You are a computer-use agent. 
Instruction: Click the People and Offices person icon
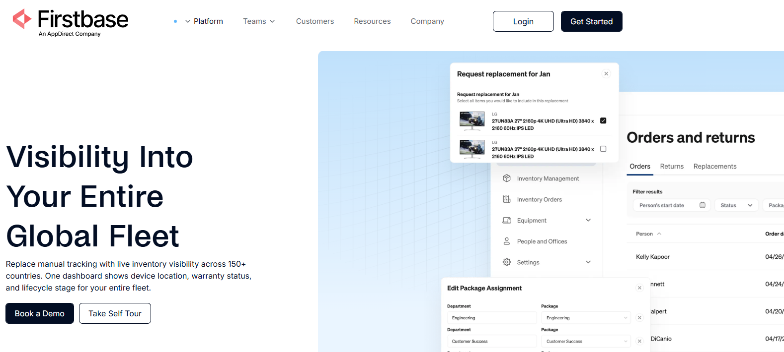pos(507,241)
